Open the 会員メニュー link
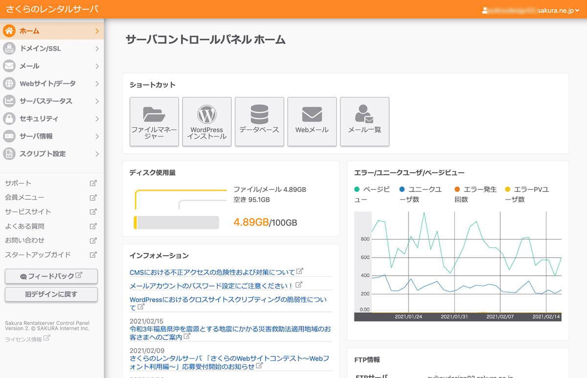Viewport: 587px width, 378px height. click(24, 197)
